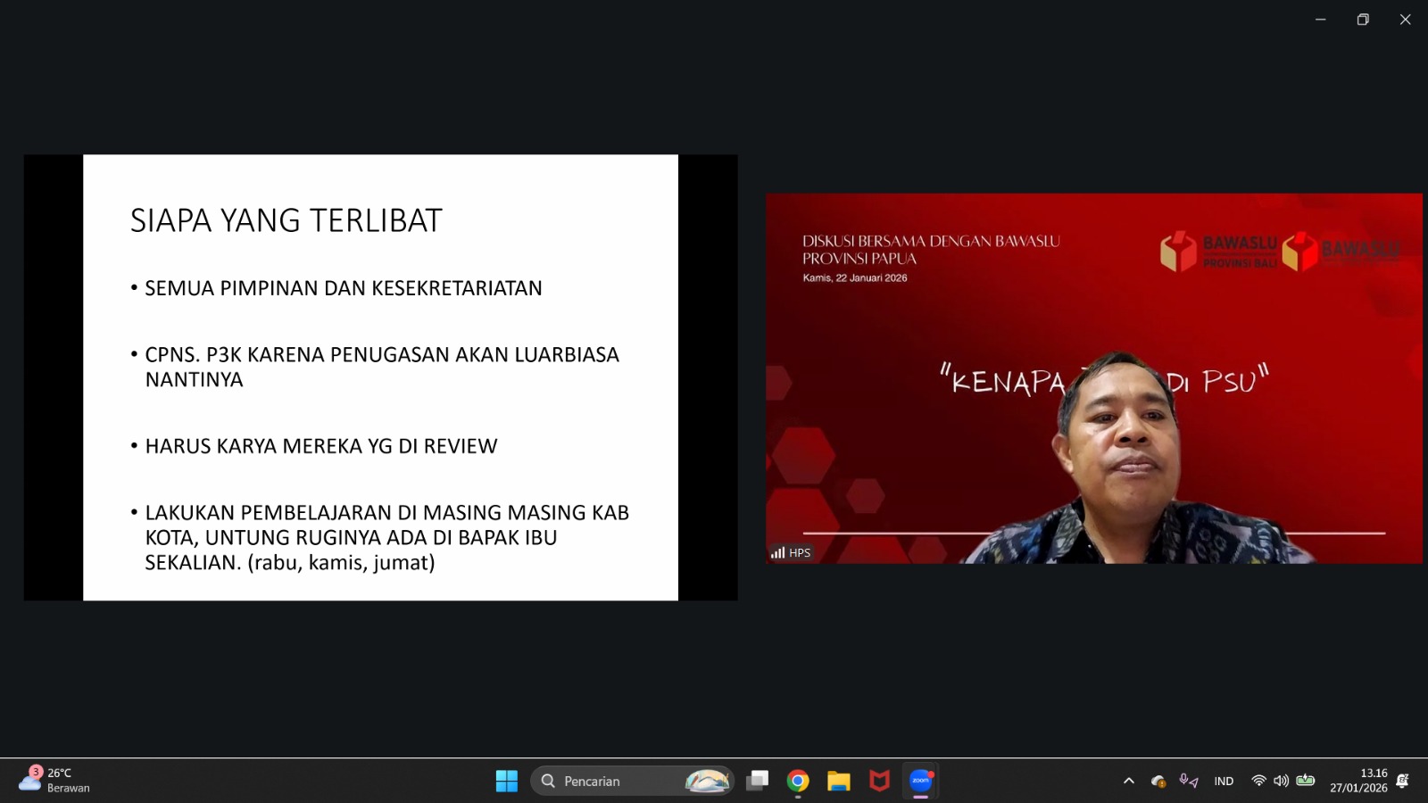The width and height of the screenshot is (1428, 803).
Task: Close the Zoom meeting window
Action: [x=1406, y=20]
